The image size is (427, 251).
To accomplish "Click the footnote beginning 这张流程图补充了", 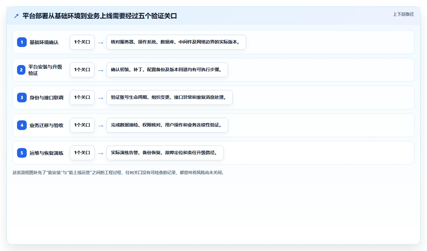I will pyautogui.click(x=118, y=172).
